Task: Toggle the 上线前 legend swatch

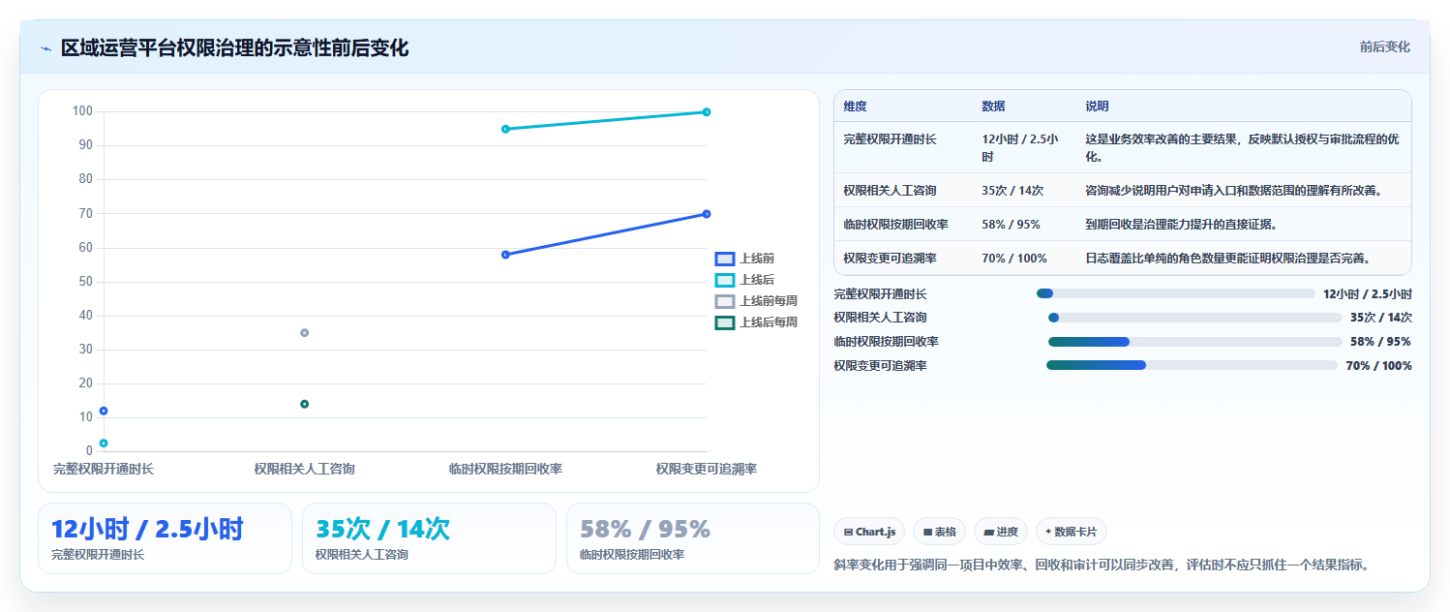Action: [x=725, y=259]
